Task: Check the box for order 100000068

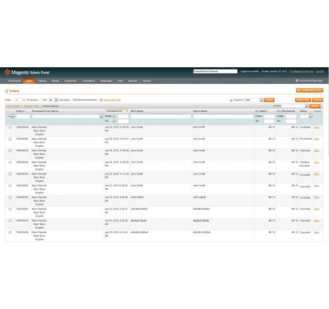Action: tap(10, 127)
